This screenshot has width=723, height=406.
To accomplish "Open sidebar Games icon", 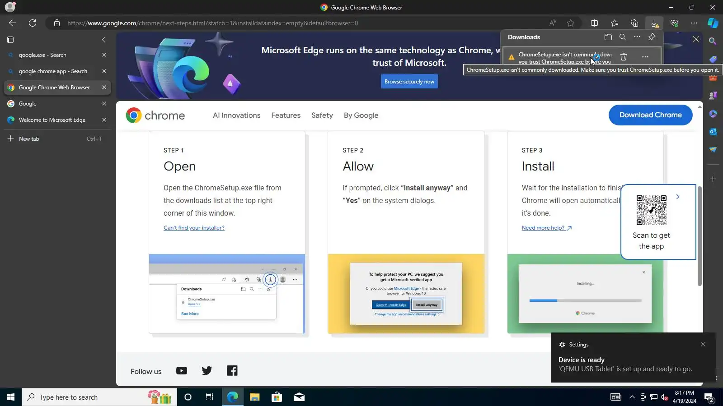I will tap(713, 96).
